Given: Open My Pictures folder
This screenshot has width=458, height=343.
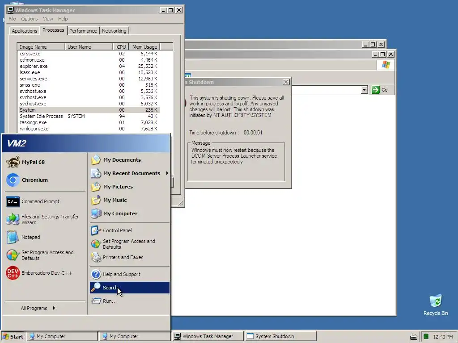Looking at the screenshot, I should click(130, 187).
